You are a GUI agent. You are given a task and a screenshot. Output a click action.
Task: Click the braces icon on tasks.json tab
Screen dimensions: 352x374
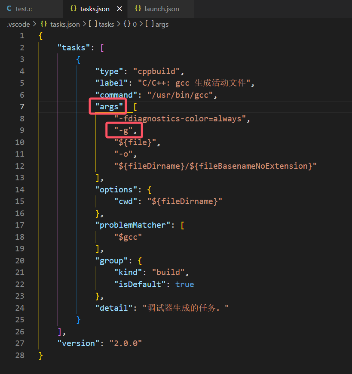pos(73,9)
